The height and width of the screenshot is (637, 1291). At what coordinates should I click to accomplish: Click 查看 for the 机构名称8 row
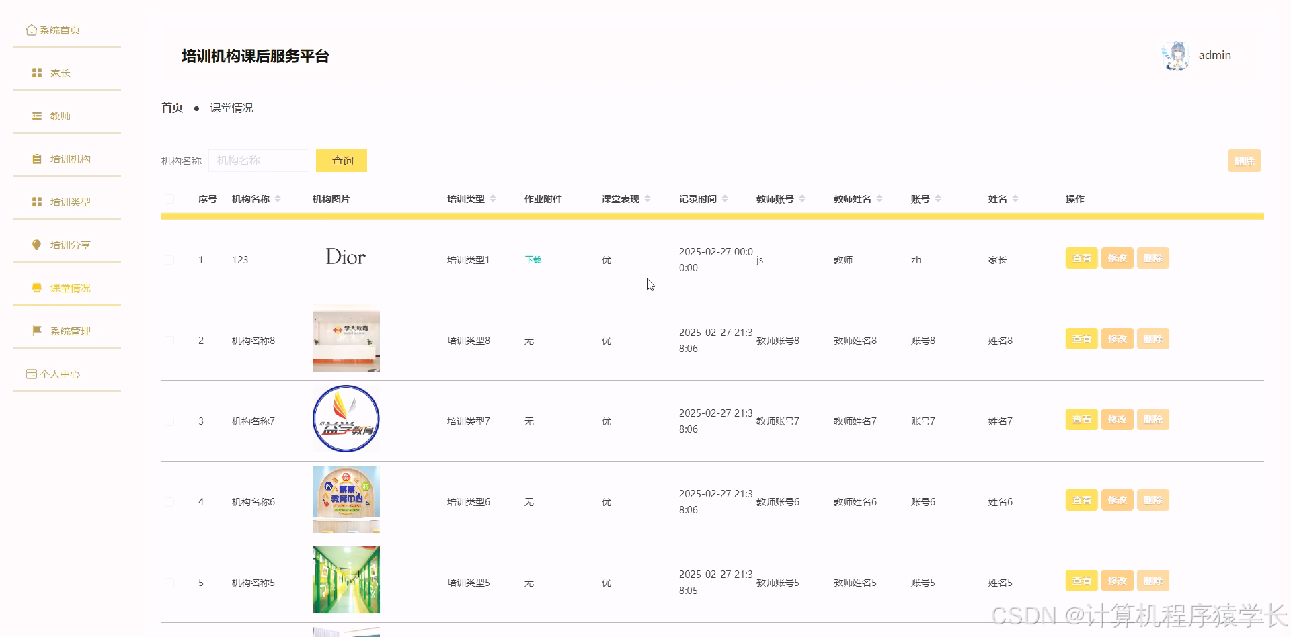[1082, 339]
